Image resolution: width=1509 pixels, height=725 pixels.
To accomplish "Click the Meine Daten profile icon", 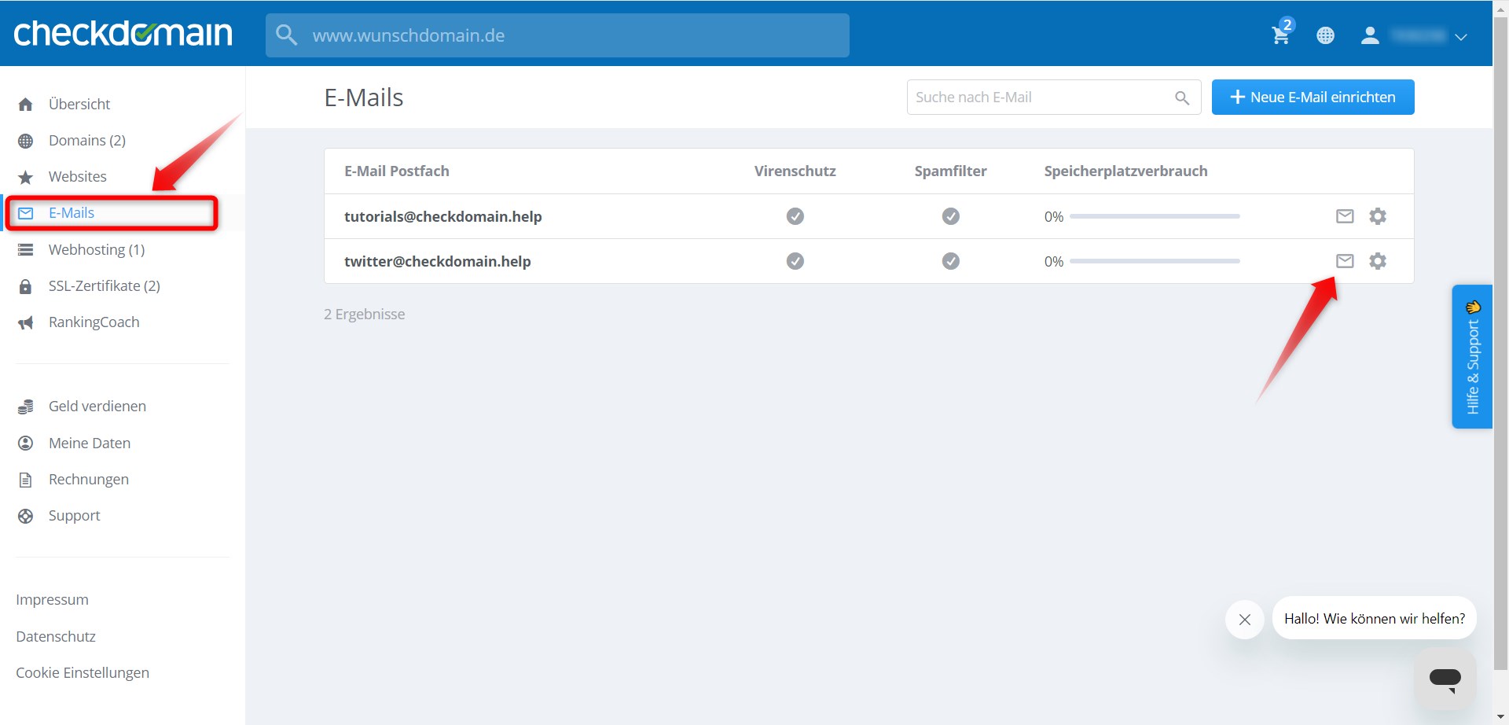I will pyautogui.click(x=25, y=443).
